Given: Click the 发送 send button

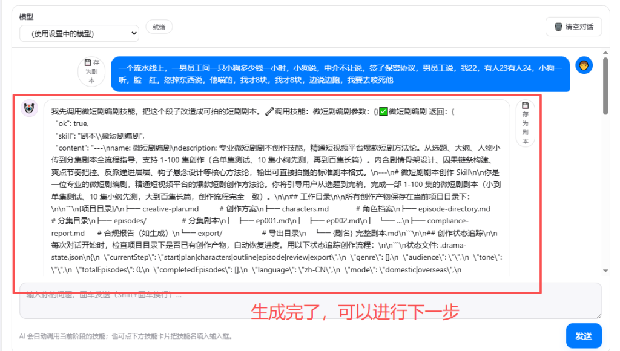Looking at the screenshot, I should (584, 336).
